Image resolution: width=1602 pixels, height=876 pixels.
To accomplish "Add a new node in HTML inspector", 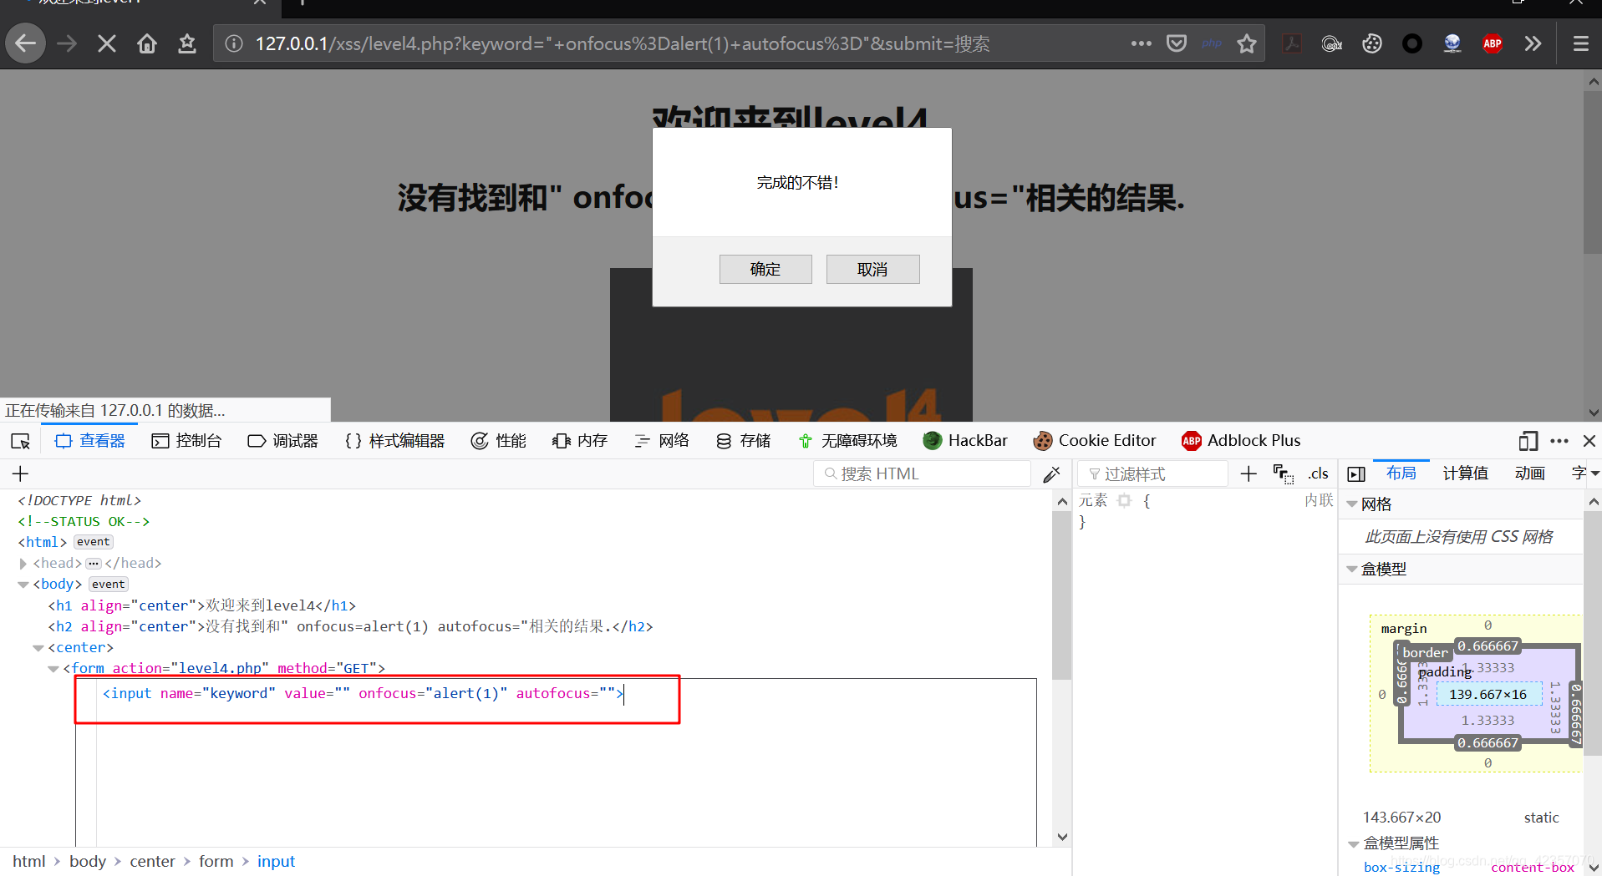I will 21,474.
